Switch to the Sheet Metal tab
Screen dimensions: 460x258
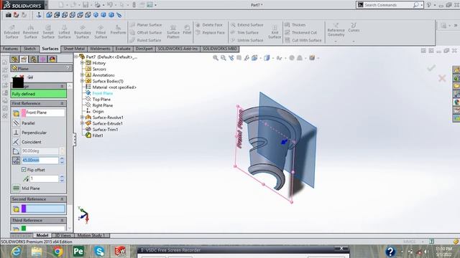pos(74,49)
